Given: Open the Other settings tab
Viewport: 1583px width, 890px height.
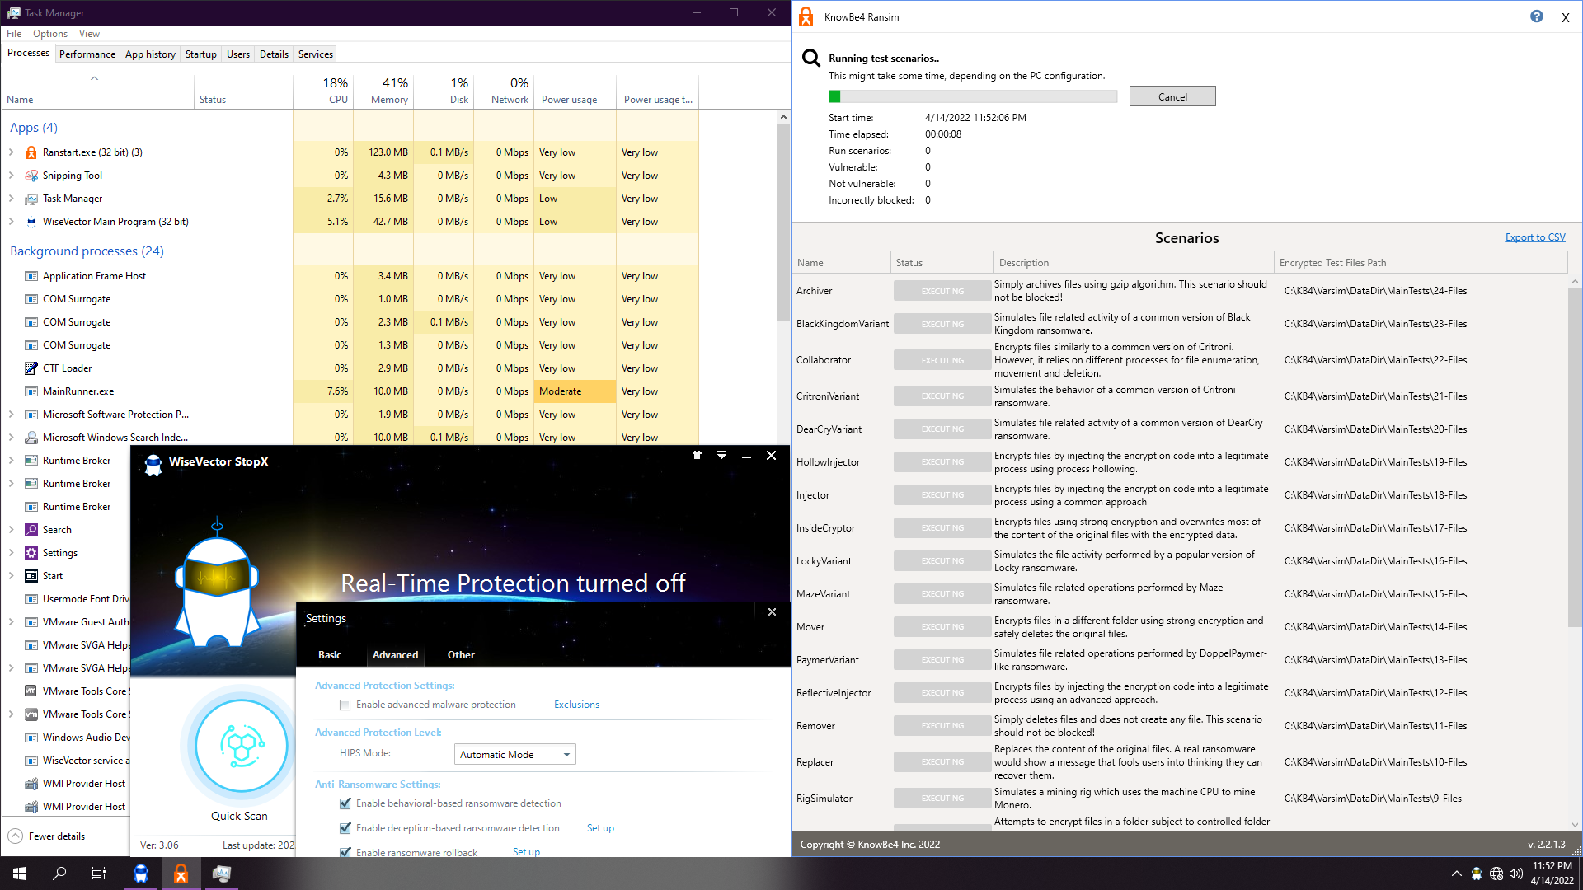Looking at the screenshot, I should click(x=461, y=655).
